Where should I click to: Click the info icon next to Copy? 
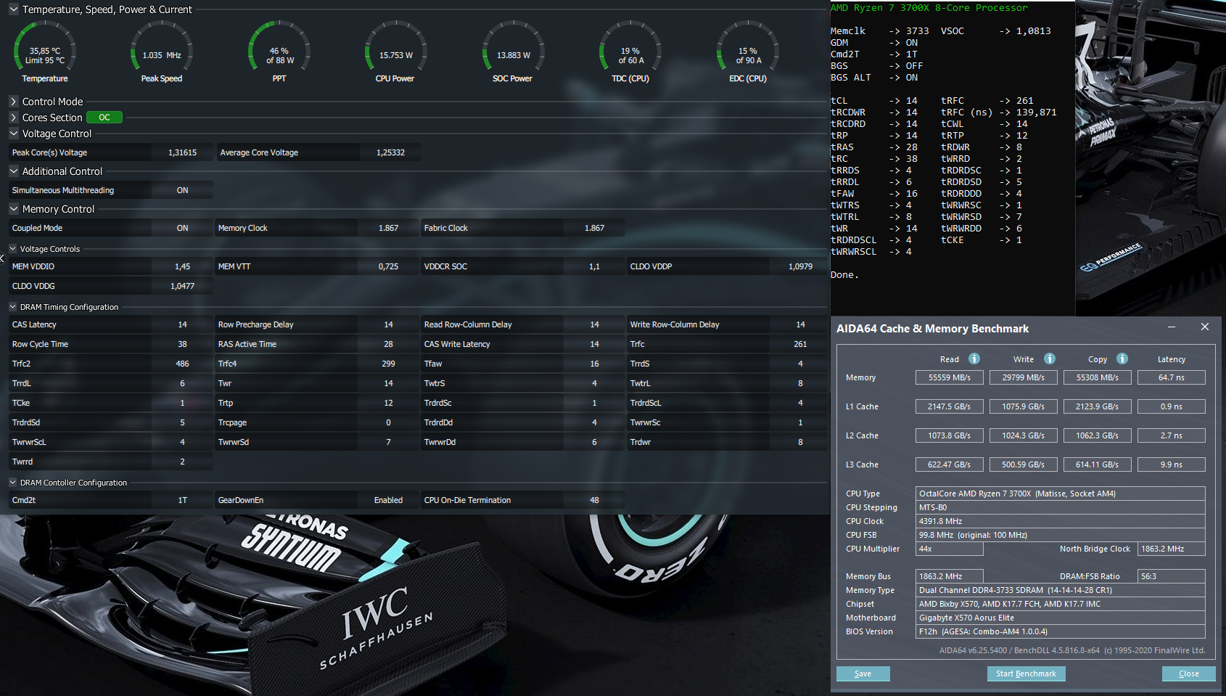[x=1122, y=359]
